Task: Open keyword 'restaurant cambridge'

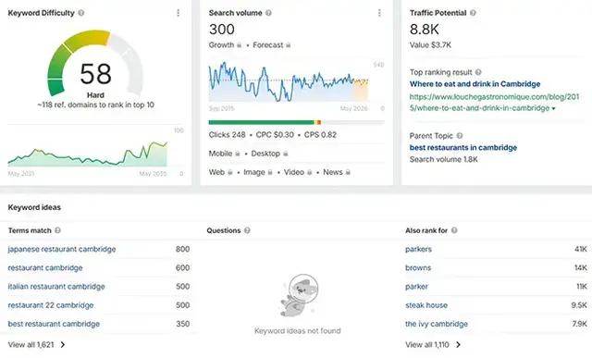Action: click(45, 267)
